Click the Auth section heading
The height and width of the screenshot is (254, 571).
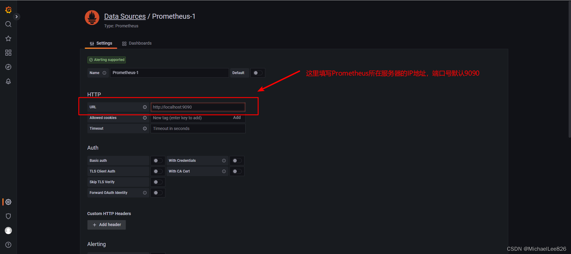(93, 148)
